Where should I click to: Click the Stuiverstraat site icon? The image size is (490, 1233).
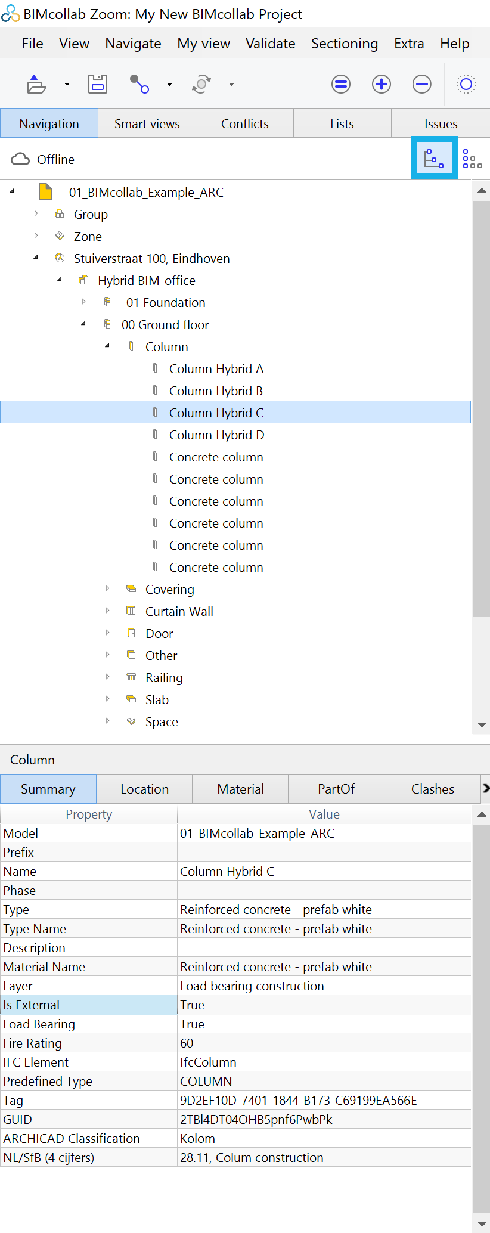click(60, 258)
